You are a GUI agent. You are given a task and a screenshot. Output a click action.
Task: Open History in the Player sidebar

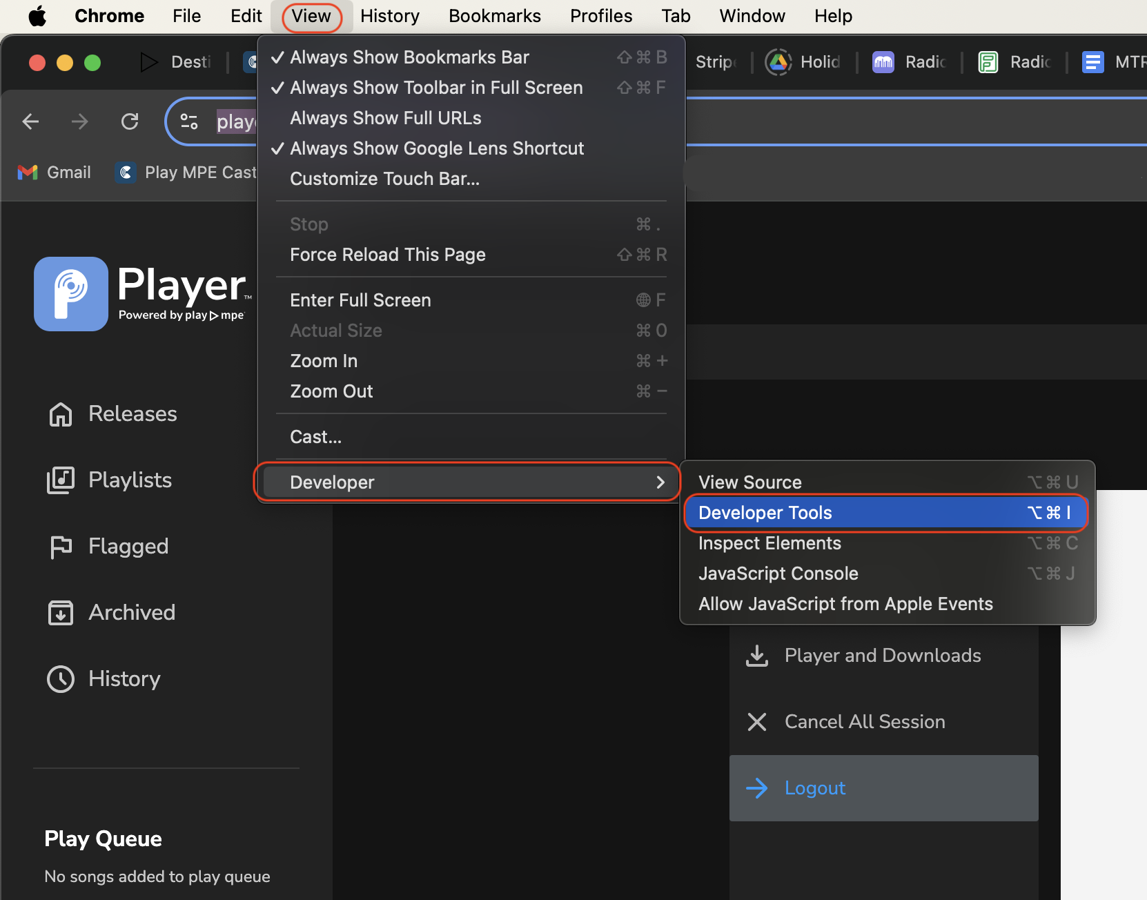tap(105, 679)
